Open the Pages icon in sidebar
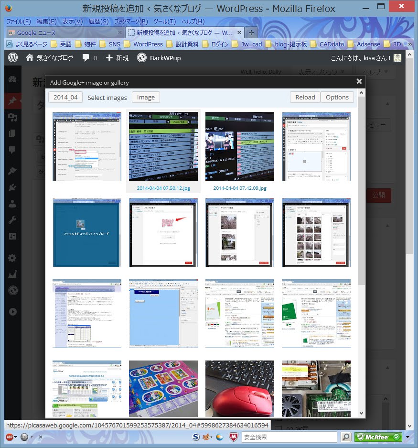This screenshot has width=418, height=448. coord(12,133)
